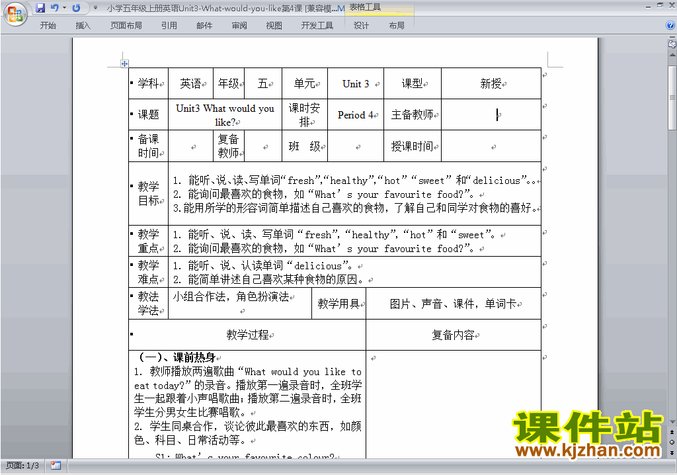677x475 pixels.
Task: Click the 复备内容 header cell
Action: tap(454, 335)
